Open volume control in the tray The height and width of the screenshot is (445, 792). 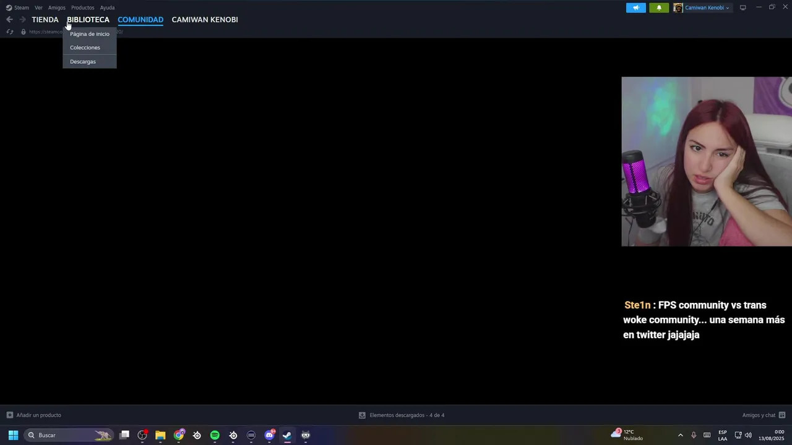[748, 435]
